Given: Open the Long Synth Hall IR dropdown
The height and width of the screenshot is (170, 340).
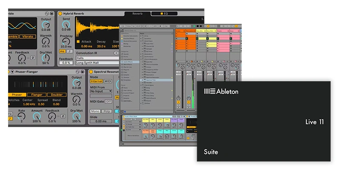Looking at the screenshot, I should coord(97,62).
